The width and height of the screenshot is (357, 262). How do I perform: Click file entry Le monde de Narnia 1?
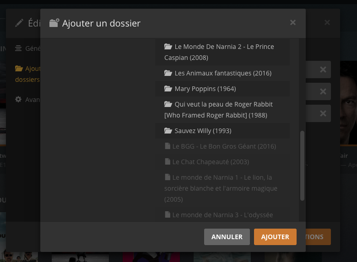coord(222,188)
